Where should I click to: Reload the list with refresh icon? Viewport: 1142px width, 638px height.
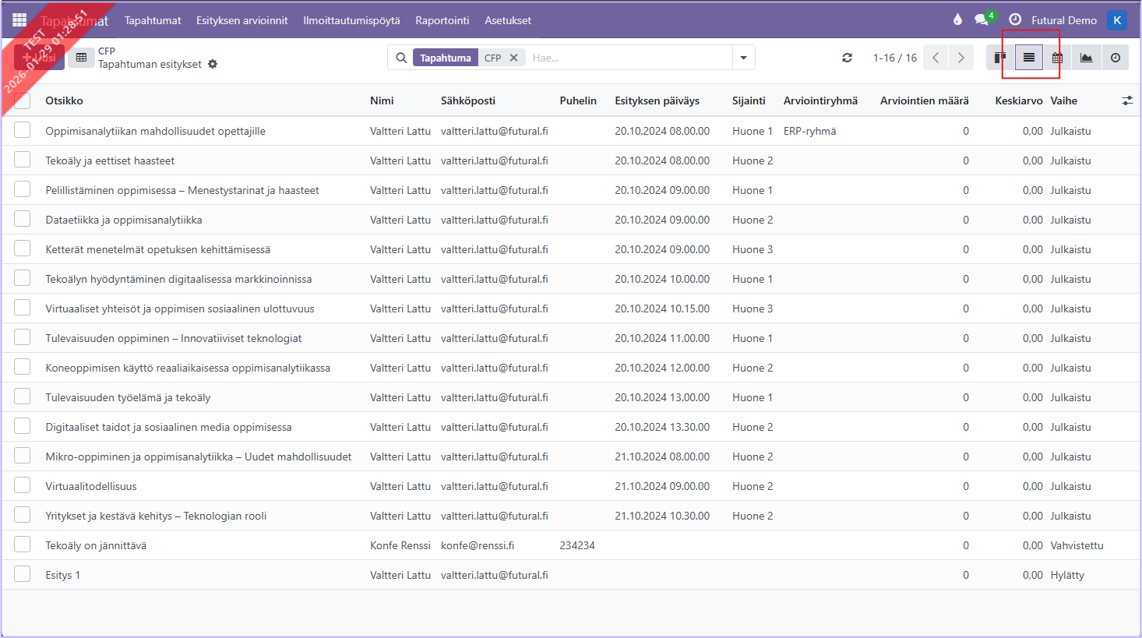(847, 58)
